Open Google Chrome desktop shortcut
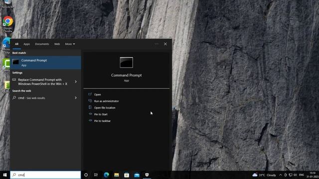Image resolution: width=319 pixels, height=179 pixels. click(x=8, y=24)
